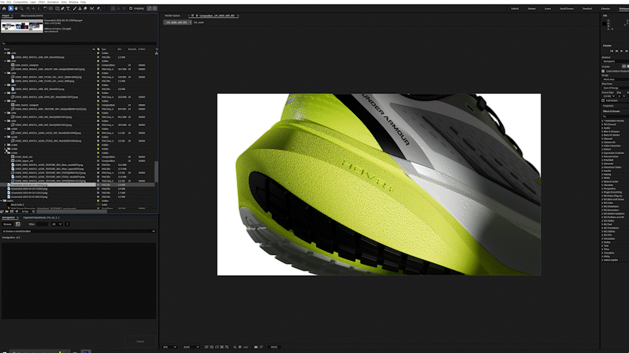Viewport: 629px width, 353px height.
Task: Expand the Solids folder in Project panel
Action: pyautogui.click(x=1, y=201)
